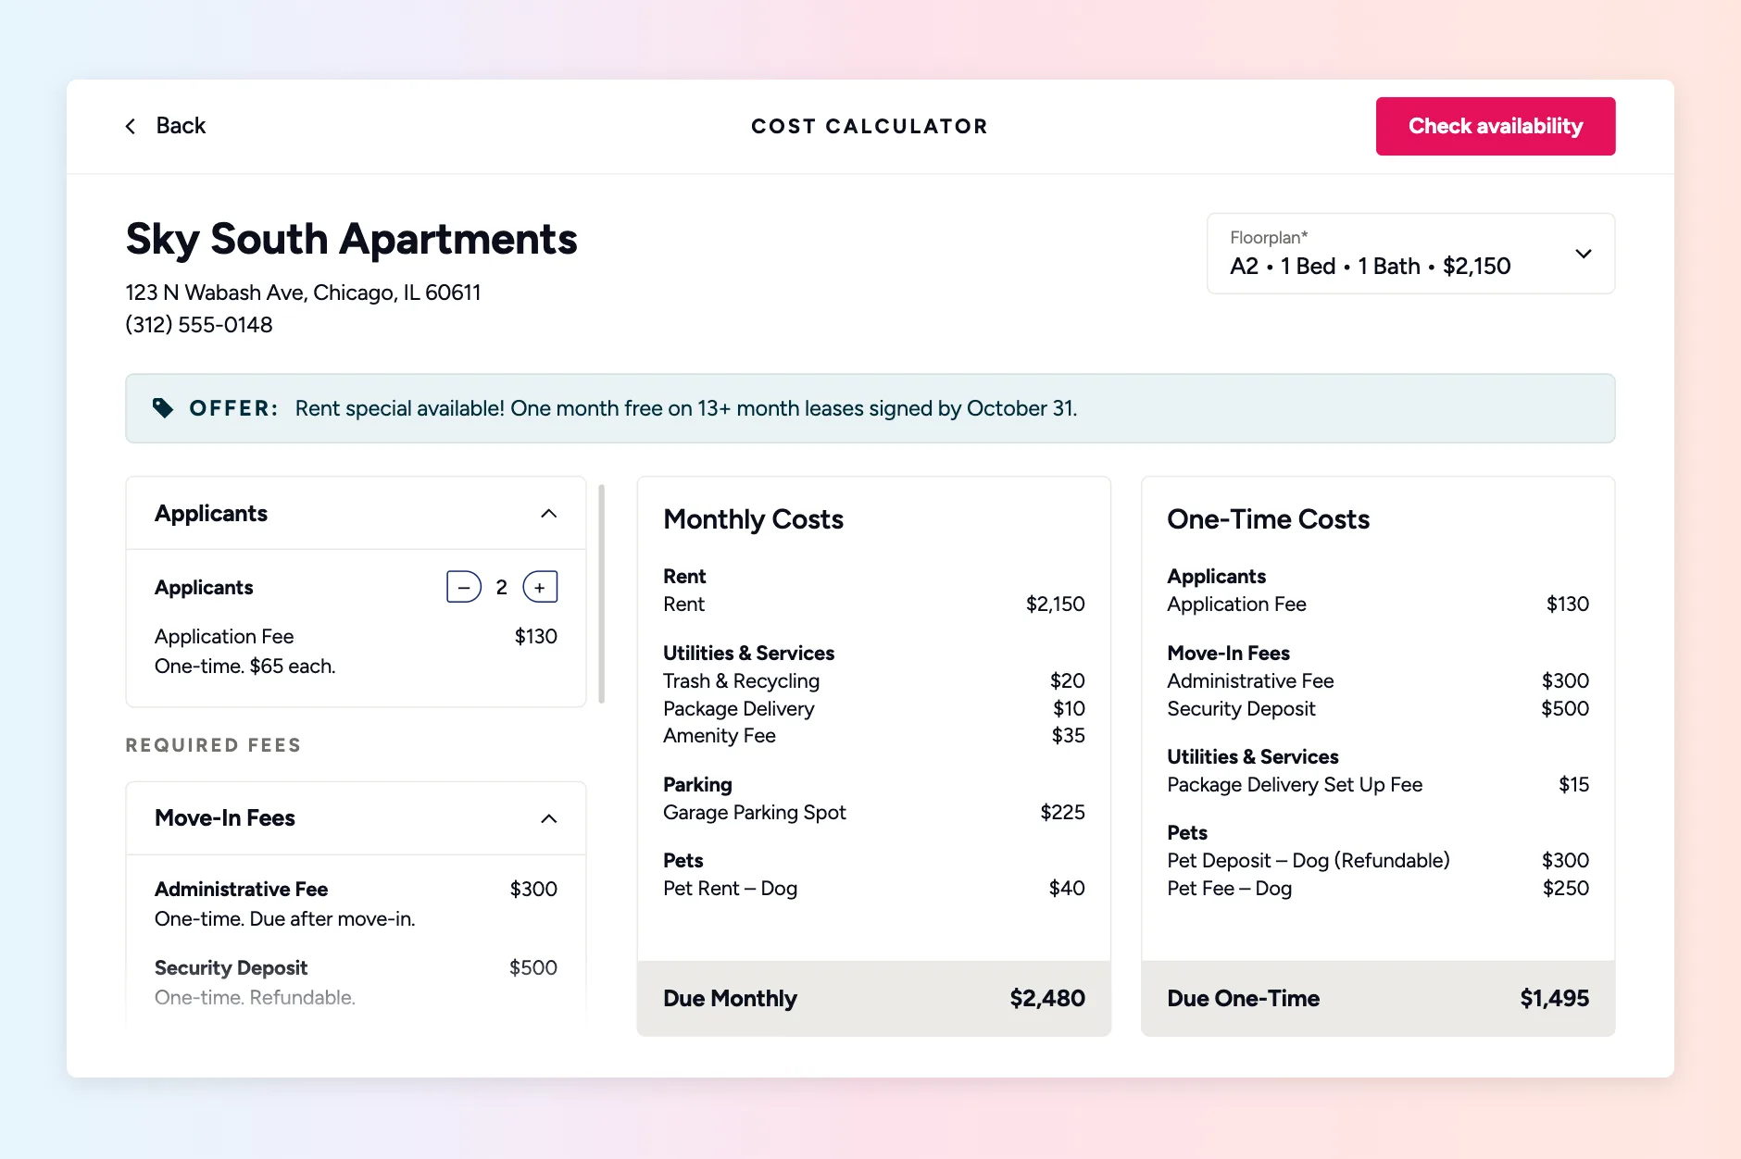This screenshot has width=1741, height=1159.
Task: Select the Sky South Apartments title
Action: [351, 239]
